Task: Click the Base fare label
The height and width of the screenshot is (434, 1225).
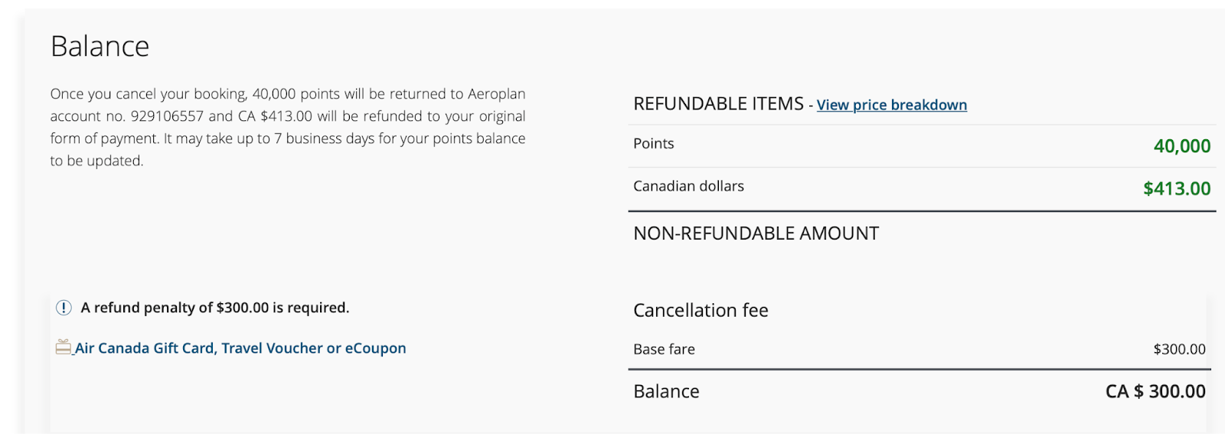Action: [664, 349]
